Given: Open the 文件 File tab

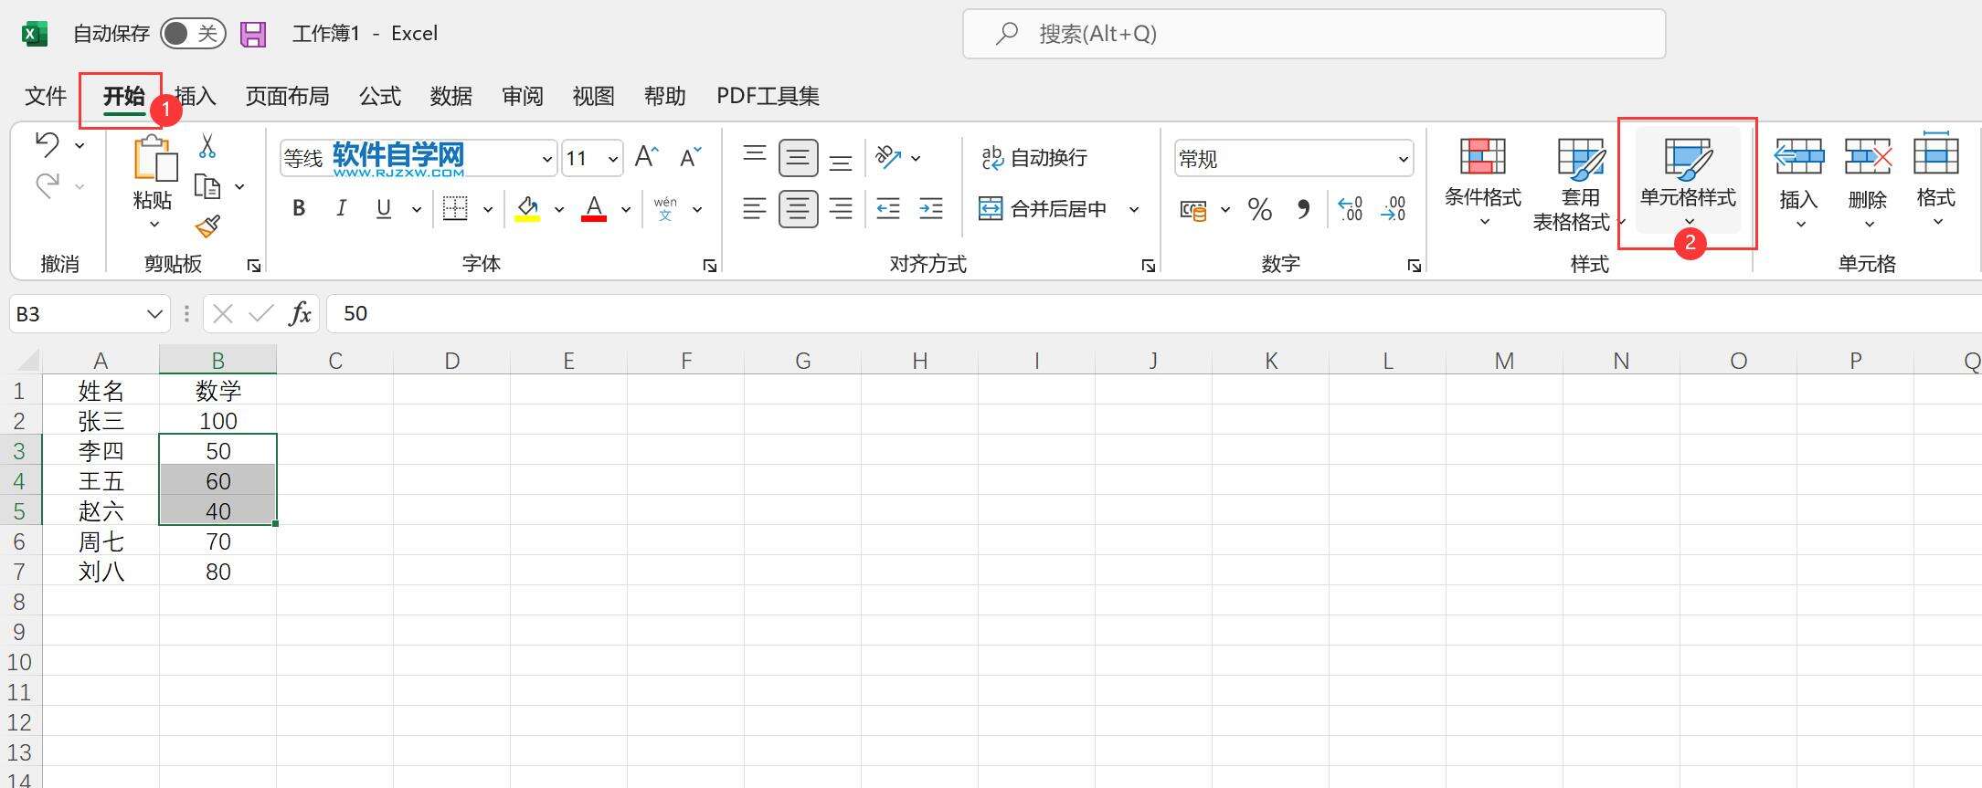Looking at the screenshot, I should click(x=46, y=96).
